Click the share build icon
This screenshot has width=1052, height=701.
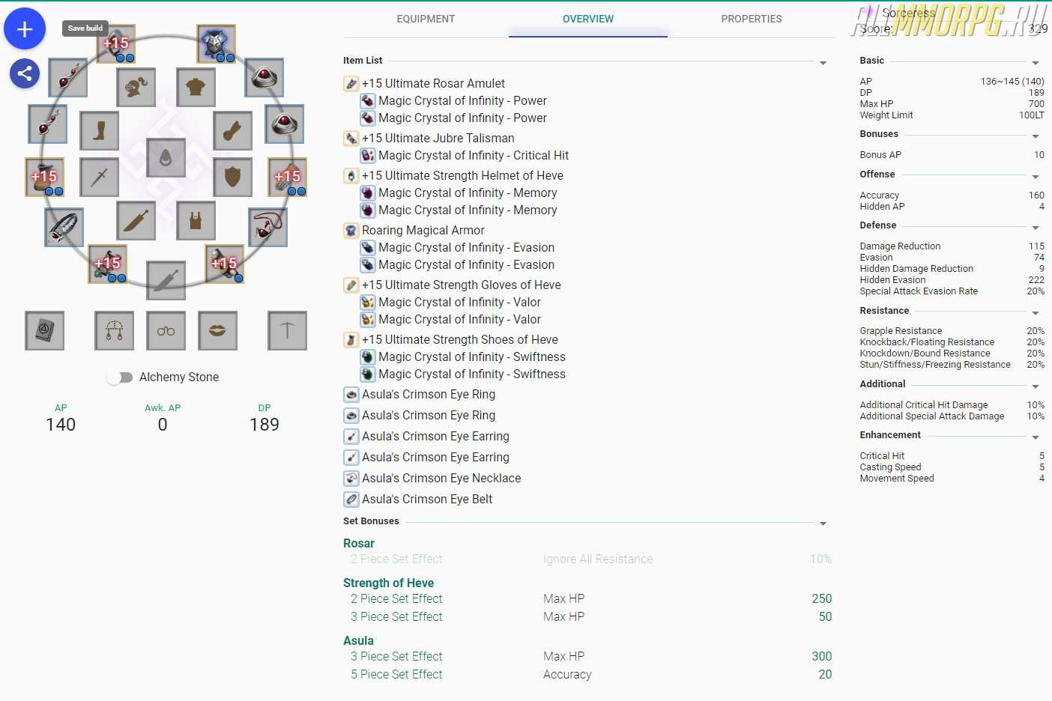[x=25, y=73]
